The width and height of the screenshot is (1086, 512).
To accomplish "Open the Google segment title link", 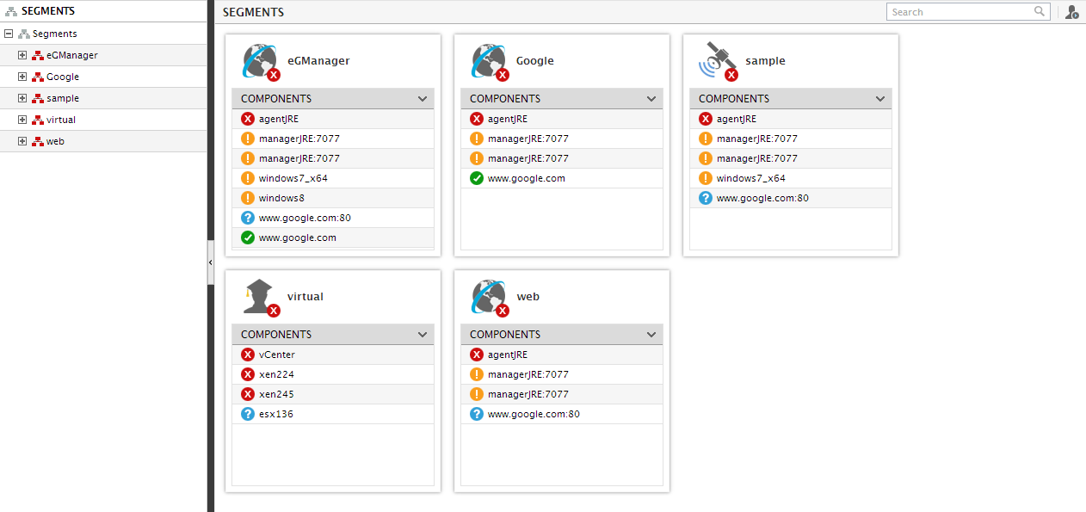I will [535, 61].
